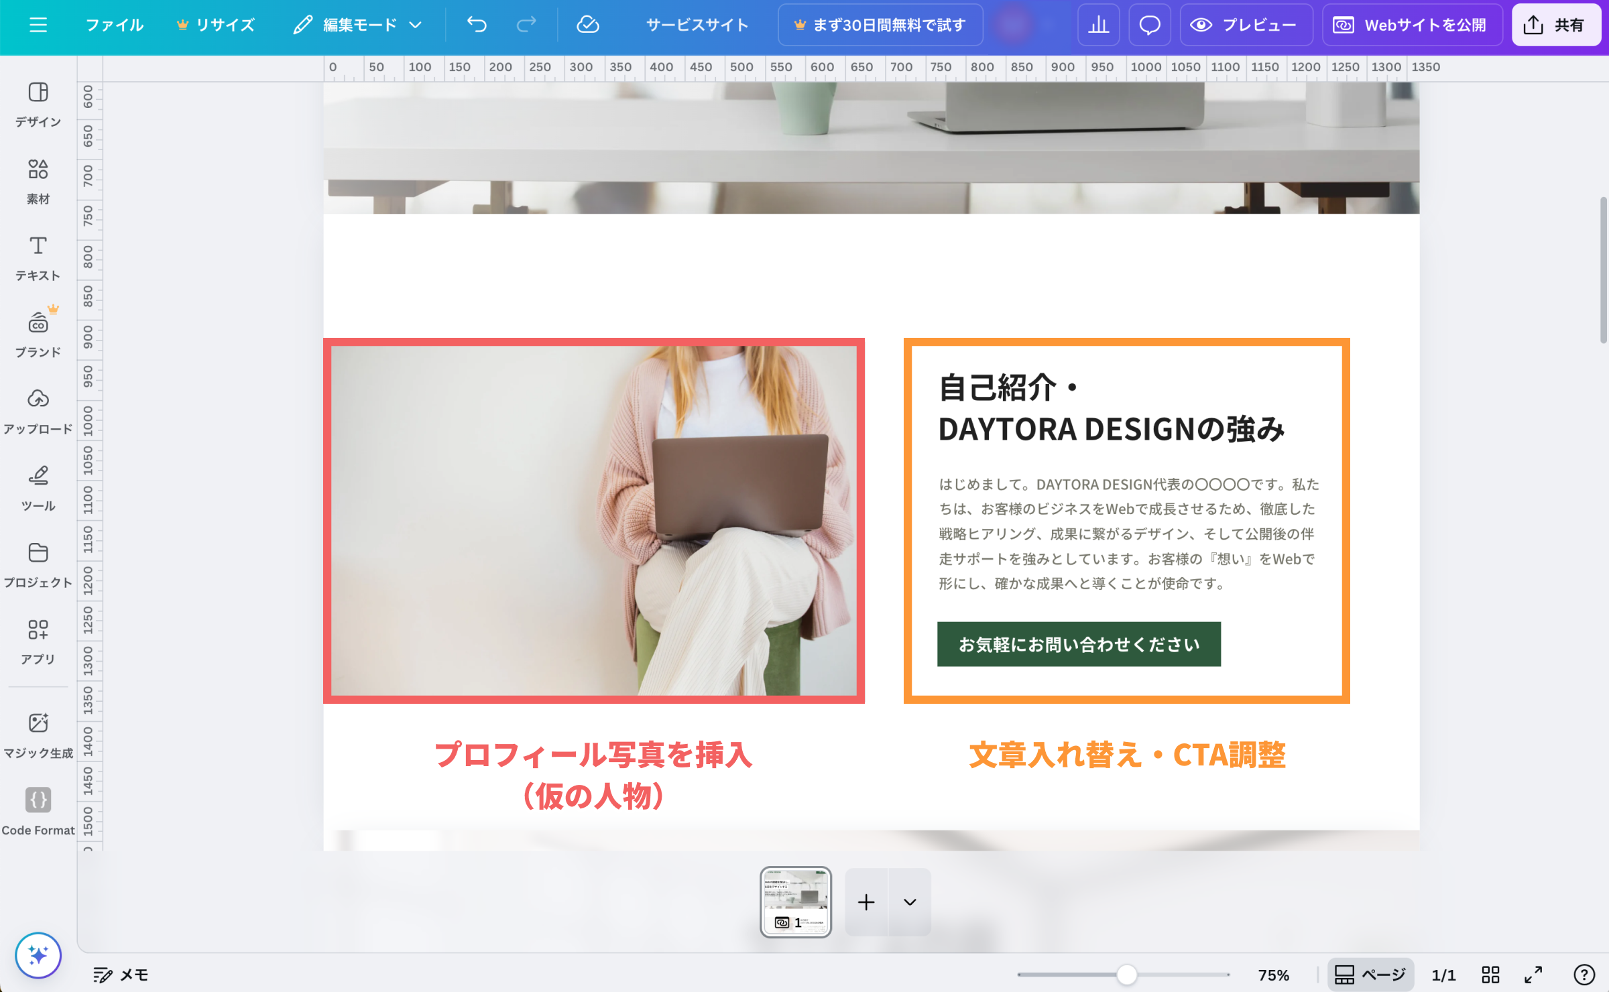Add a new page with plus
Viewport: 1609px width, 992px height.
(x=866, y=902)
